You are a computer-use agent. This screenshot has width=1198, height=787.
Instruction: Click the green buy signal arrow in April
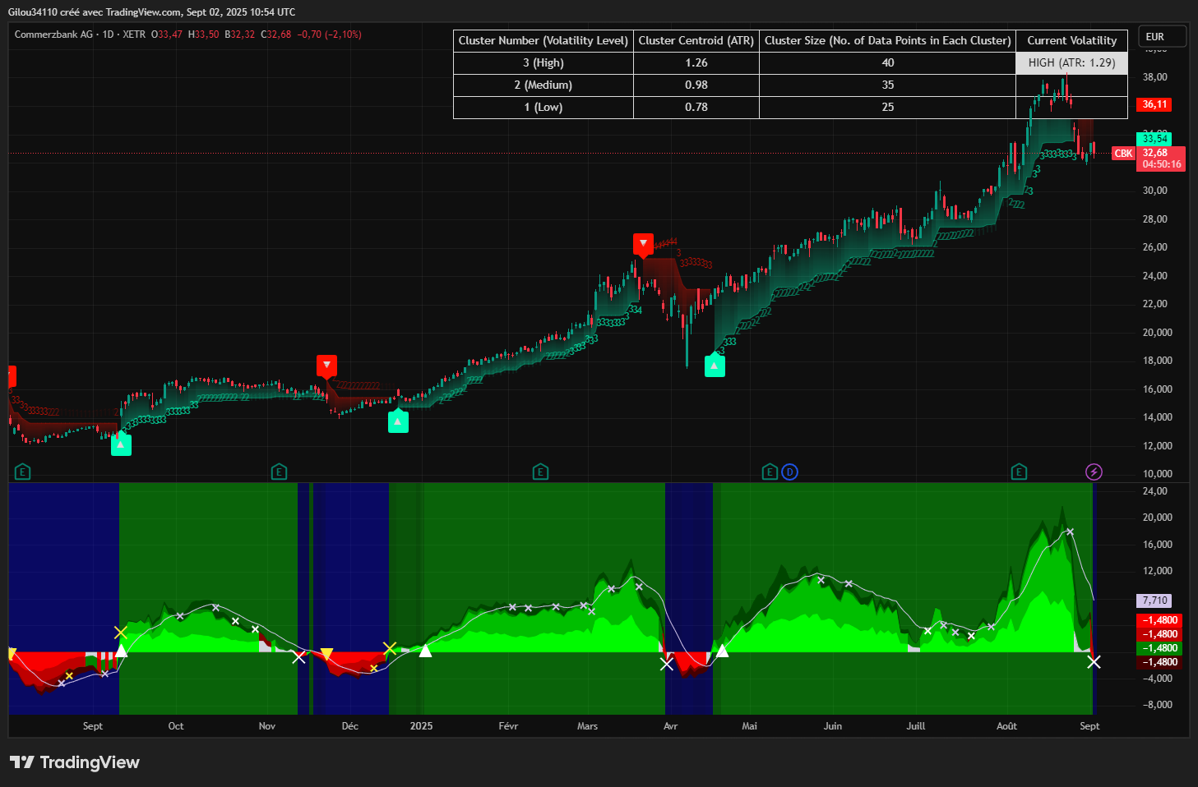coord(715,366)
